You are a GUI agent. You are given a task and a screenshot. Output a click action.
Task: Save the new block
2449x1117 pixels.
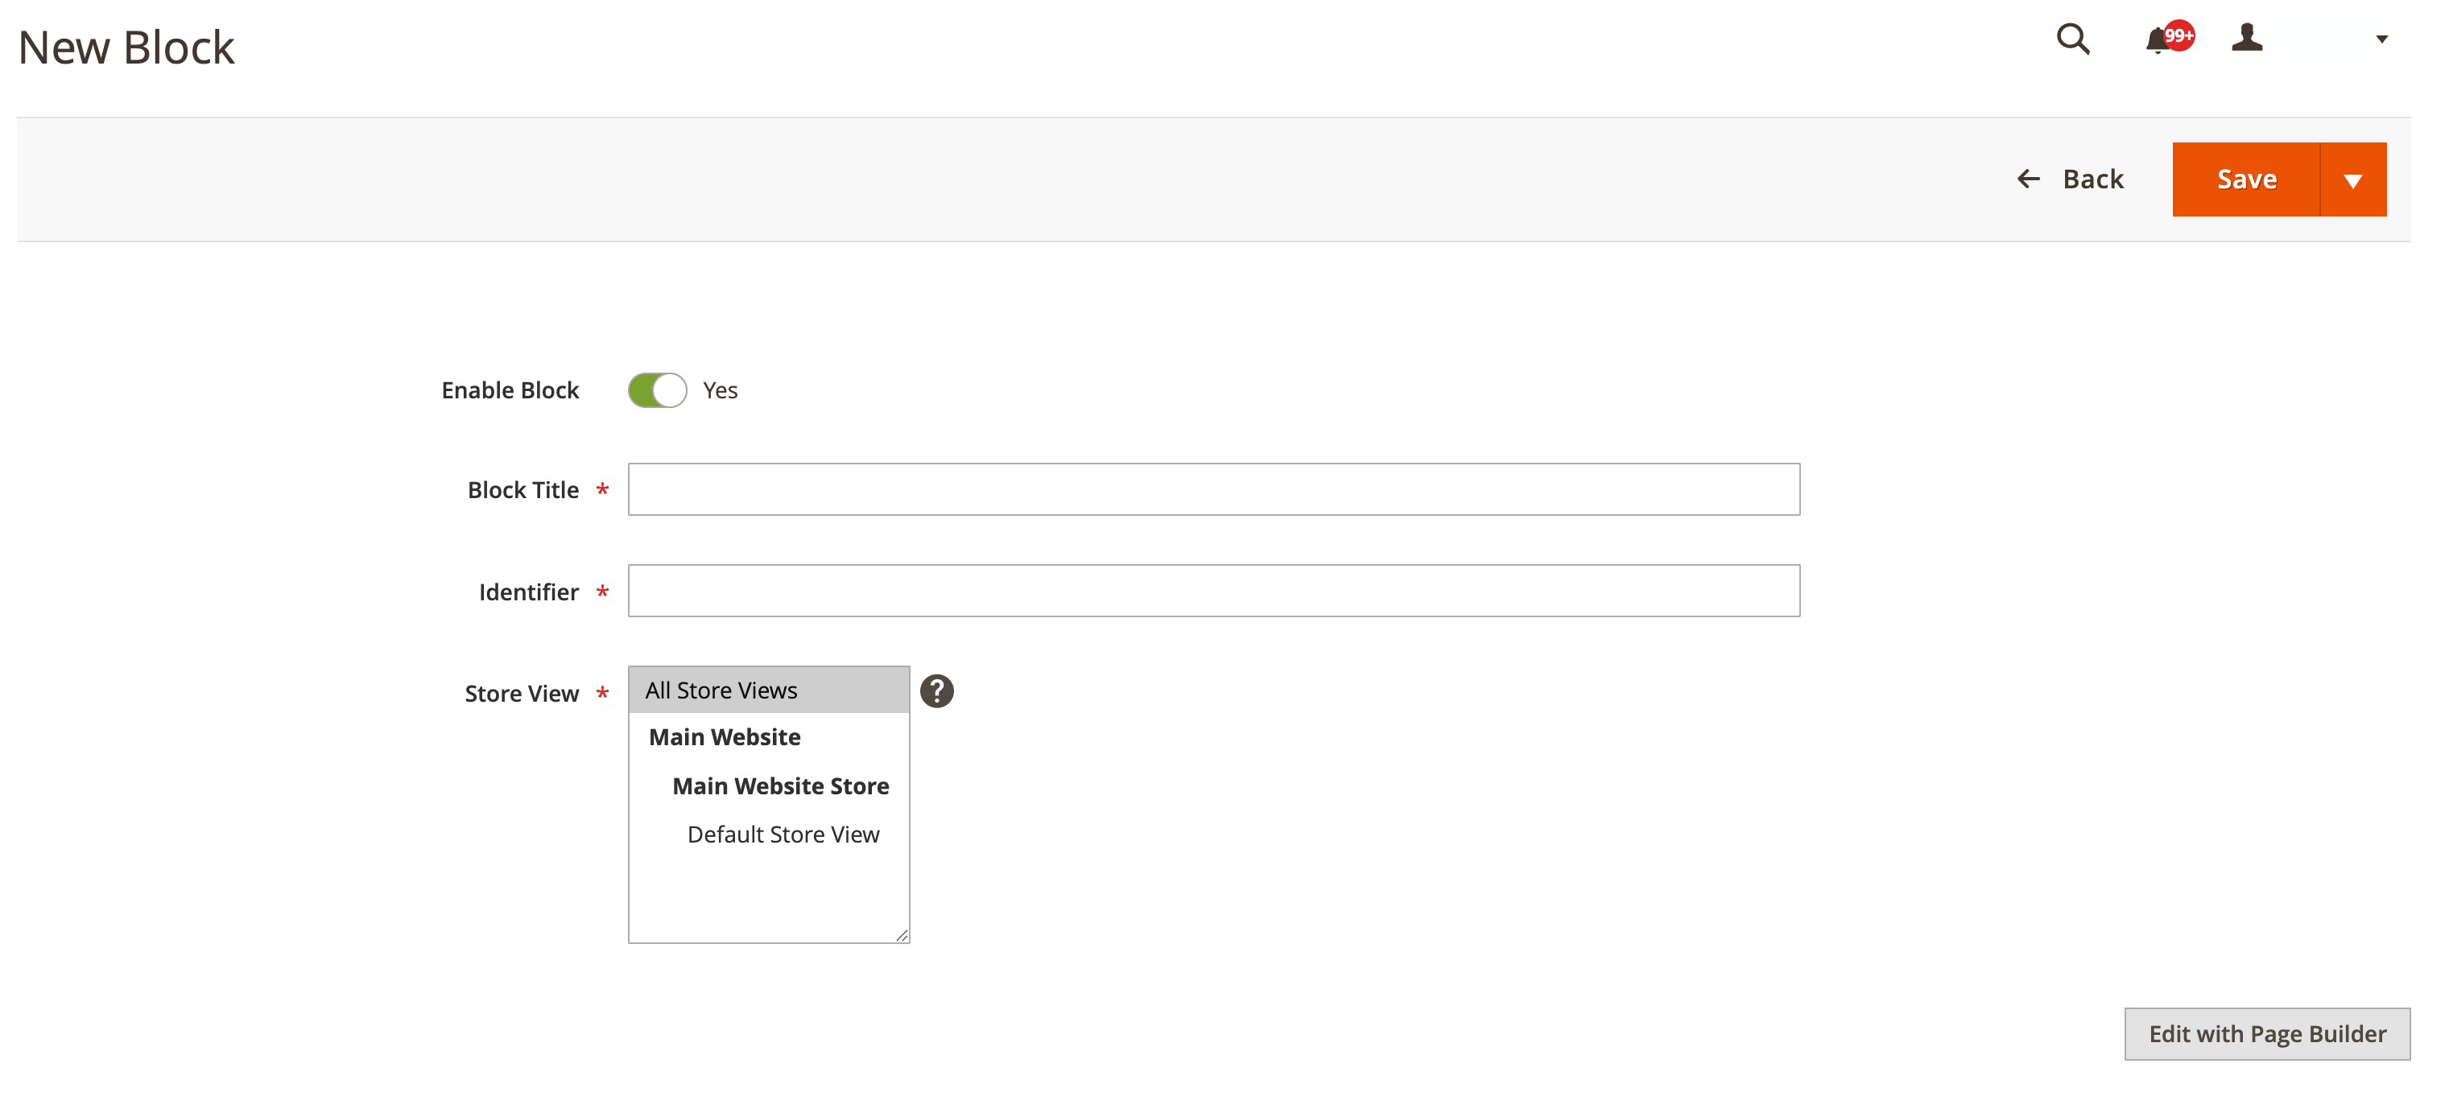click(2245, 179)
